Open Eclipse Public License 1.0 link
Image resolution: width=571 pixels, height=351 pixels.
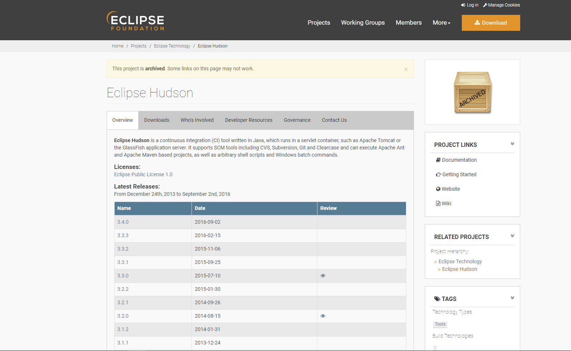pos(143,174)
